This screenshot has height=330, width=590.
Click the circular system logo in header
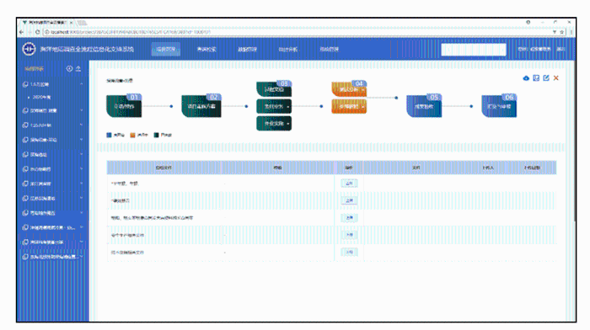[29, 49]
